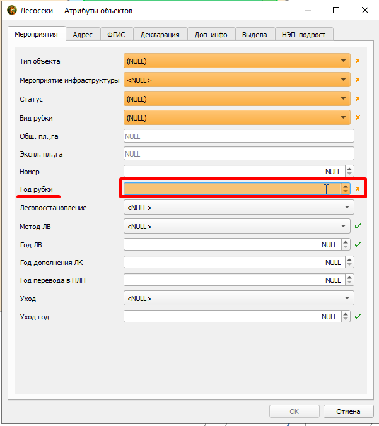This screenshot has width=379, height=426.
Task: Click the Год ЛВ input field
Action: tap(233, 244)
